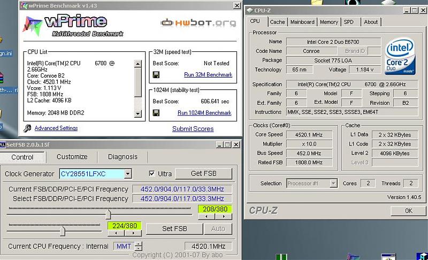Click the Code Name Conroe value
The height and width of the screenshot is (260, 428).
point(311,51)
